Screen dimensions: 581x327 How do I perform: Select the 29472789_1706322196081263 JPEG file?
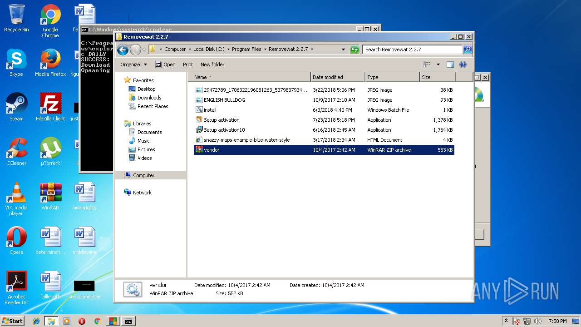(324, 90)
